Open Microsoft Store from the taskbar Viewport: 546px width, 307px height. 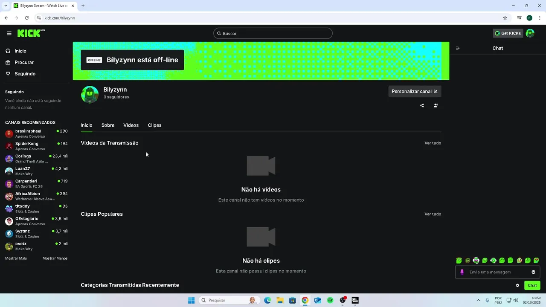pos(292,300)
